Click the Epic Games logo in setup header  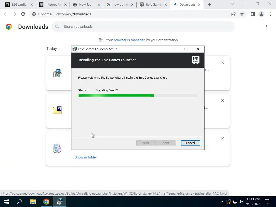[196, 60]
